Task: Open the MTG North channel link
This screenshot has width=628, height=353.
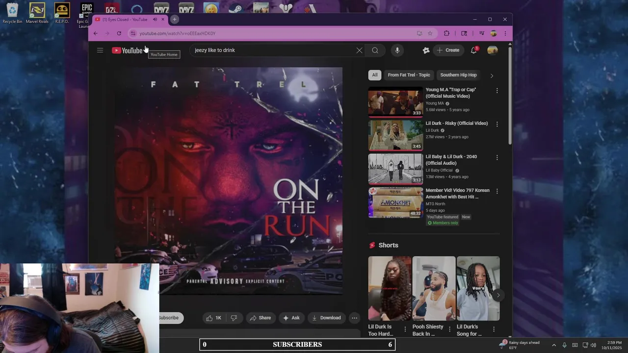Action: click(x=435, y=204)
